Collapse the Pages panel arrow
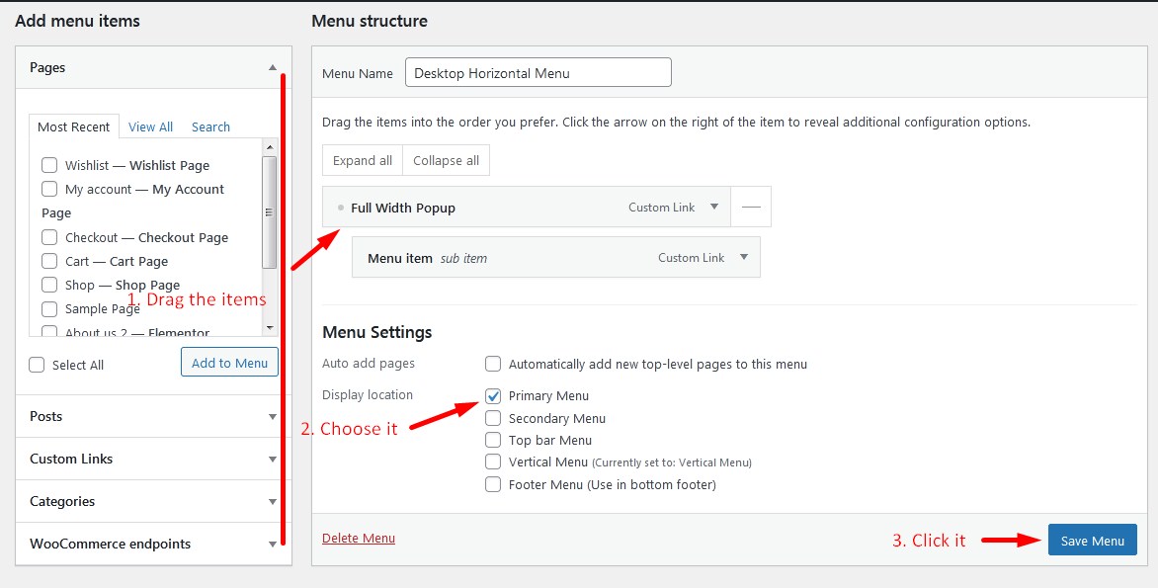The width and height of the screenshot is (1158, 588). tap(273, 68)
